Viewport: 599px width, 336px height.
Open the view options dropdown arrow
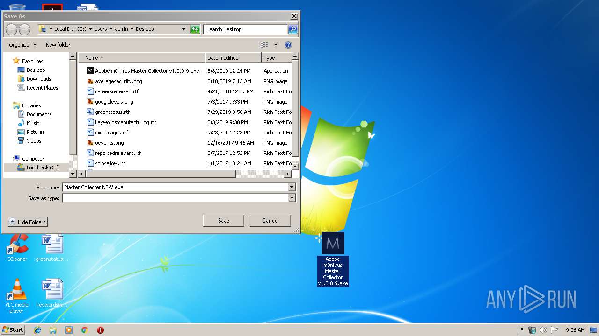click(x=276, y=45)
